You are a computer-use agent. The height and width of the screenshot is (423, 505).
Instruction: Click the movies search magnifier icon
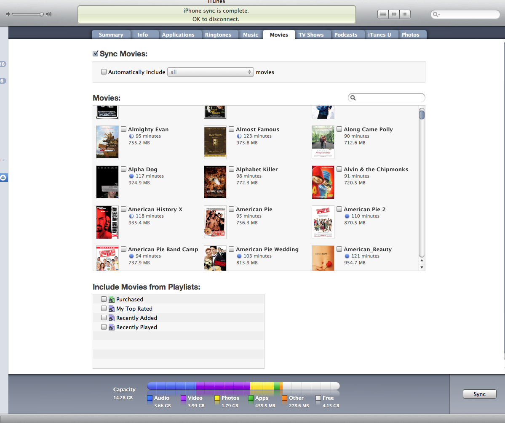[x=353, y=98]
